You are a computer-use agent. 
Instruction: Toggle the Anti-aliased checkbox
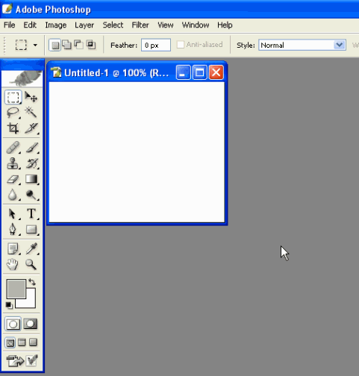point(180,45)
